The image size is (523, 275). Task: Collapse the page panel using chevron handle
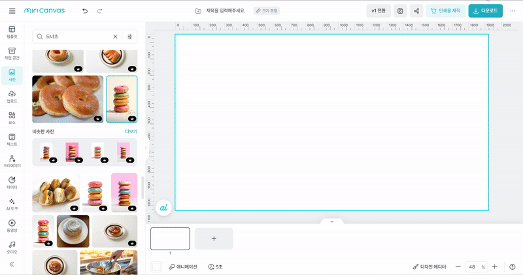[x=331, y=221]
